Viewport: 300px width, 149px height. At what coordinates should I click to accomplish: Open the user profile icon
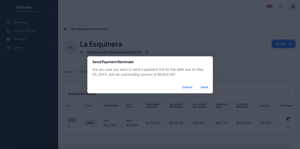click(x=293, y=7)
